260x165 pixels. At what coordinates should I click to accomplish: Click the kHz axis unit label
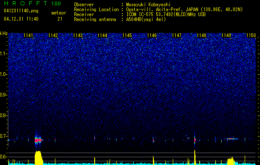[4, 33]
